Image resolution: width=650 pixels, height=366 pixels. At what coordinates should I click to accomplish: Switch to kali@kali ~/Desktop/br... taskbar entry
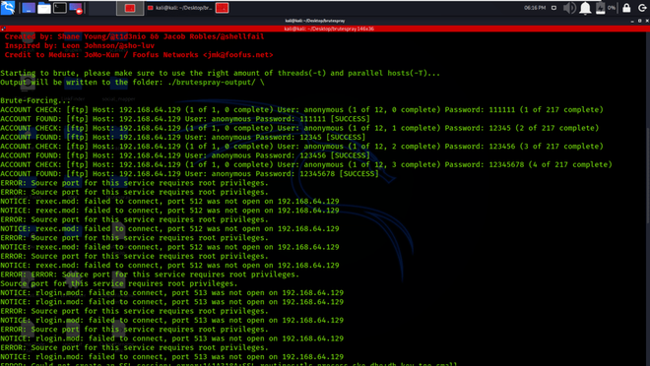pos(179,8)
